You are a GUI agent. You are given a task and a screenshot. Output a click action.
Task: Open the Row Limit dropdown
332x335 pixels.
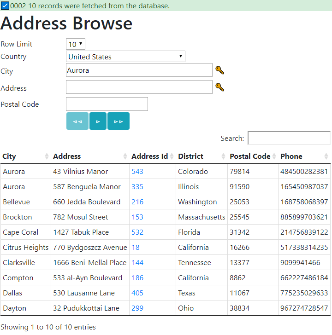tap(76, 44)
